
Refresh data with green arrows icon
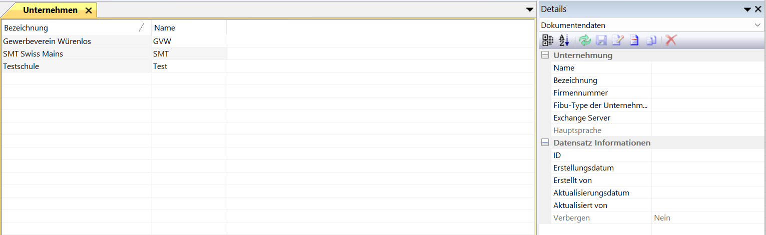pyautogui.click(x=584, y=40)
